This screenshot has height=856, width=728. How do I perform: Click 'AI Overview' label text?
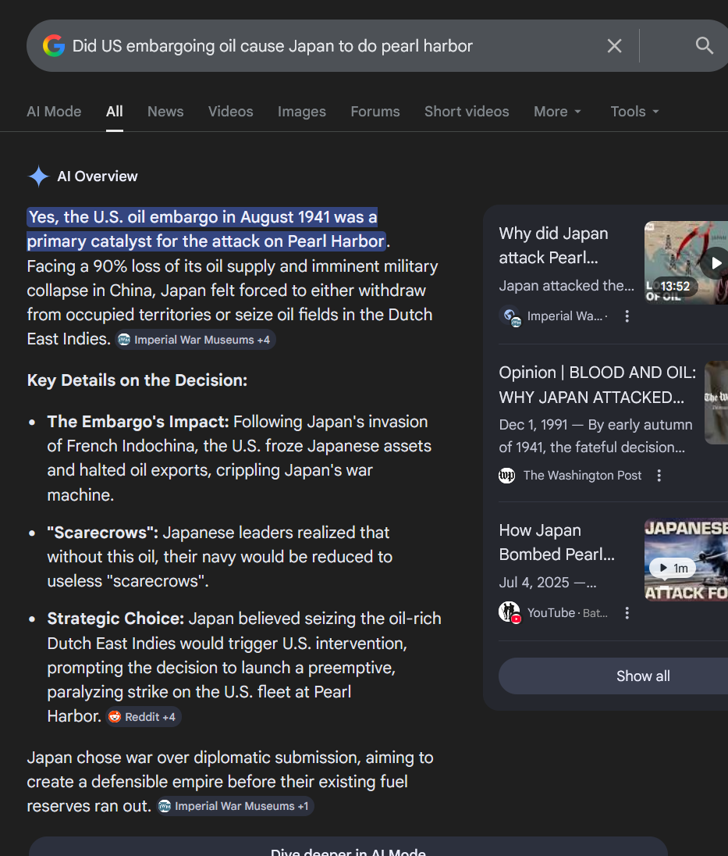(x=98, y=177)
